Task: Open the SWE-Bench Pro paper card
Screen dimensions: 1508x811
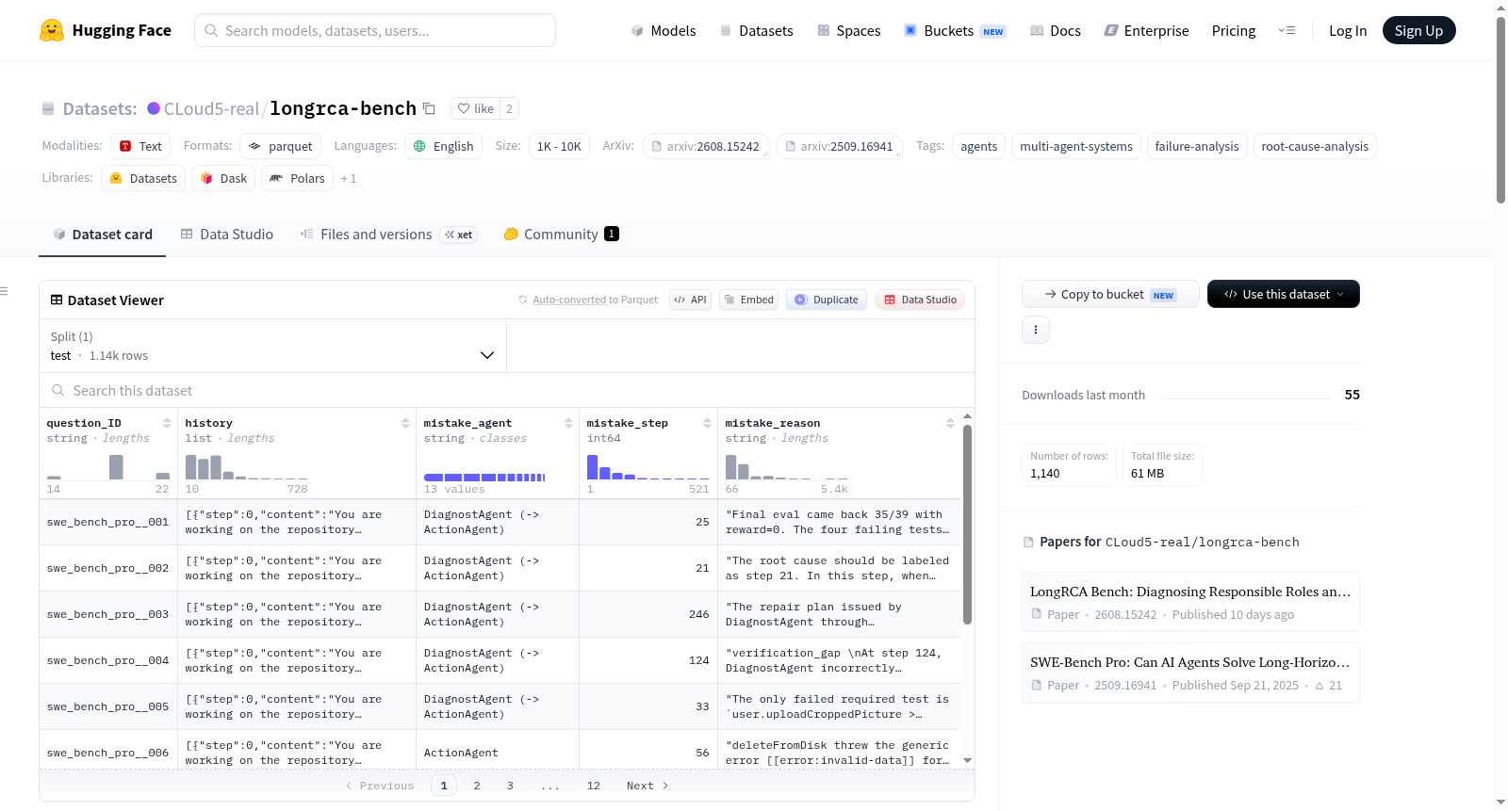Action: 1190,673
